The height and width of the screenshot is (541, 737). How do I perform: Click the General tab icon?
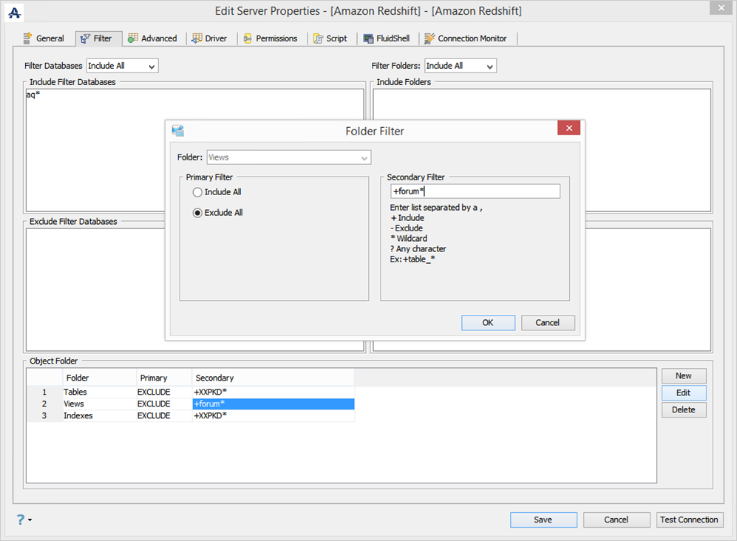click(x=28, y=38)
